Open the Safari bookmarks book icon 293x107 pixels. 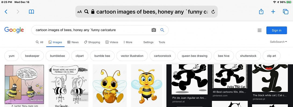click(31, 12)
